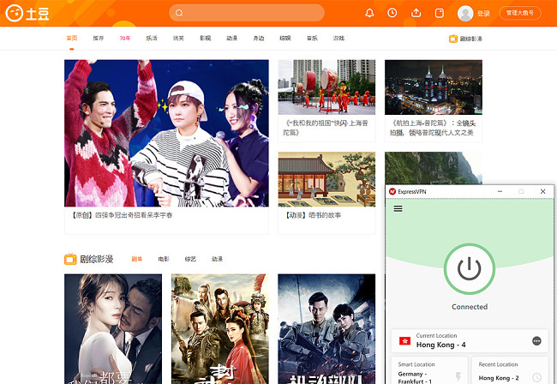Open notifications bell icon

369,13
